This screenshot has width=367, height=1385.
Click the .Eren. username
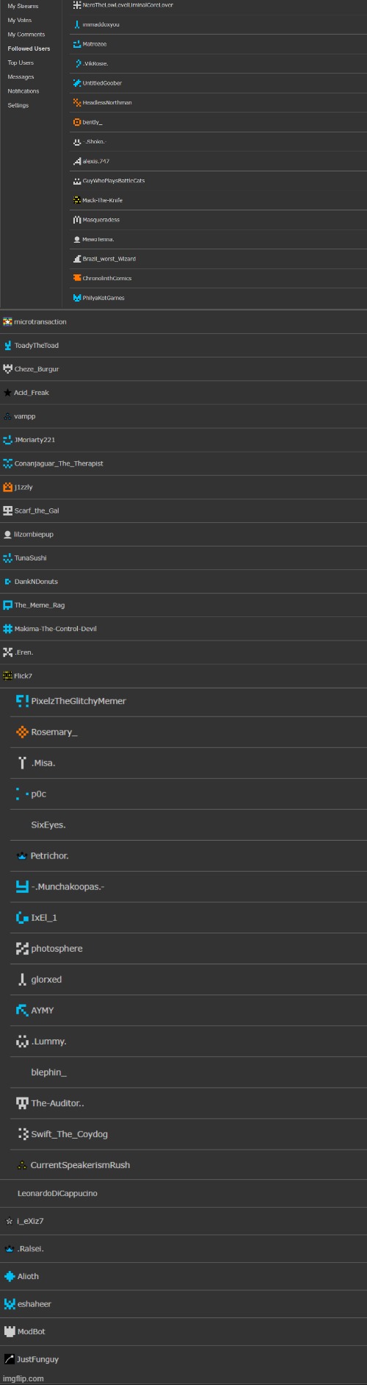(x=23, y=652)
